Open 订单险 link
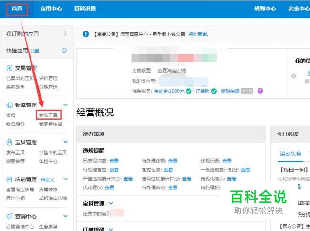This screenshot has width=310, height=231. [202, 91]
